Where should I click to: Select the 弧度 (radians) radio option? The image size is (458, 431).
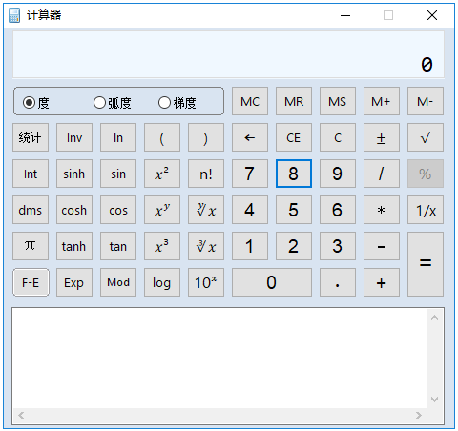coord(112,103)
